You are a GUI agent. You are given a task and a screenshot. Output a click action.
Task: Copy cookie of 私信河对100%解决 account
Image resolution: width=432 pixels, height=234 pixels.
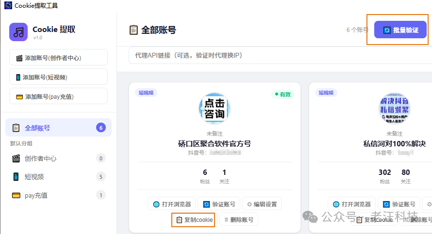(375, 219)
